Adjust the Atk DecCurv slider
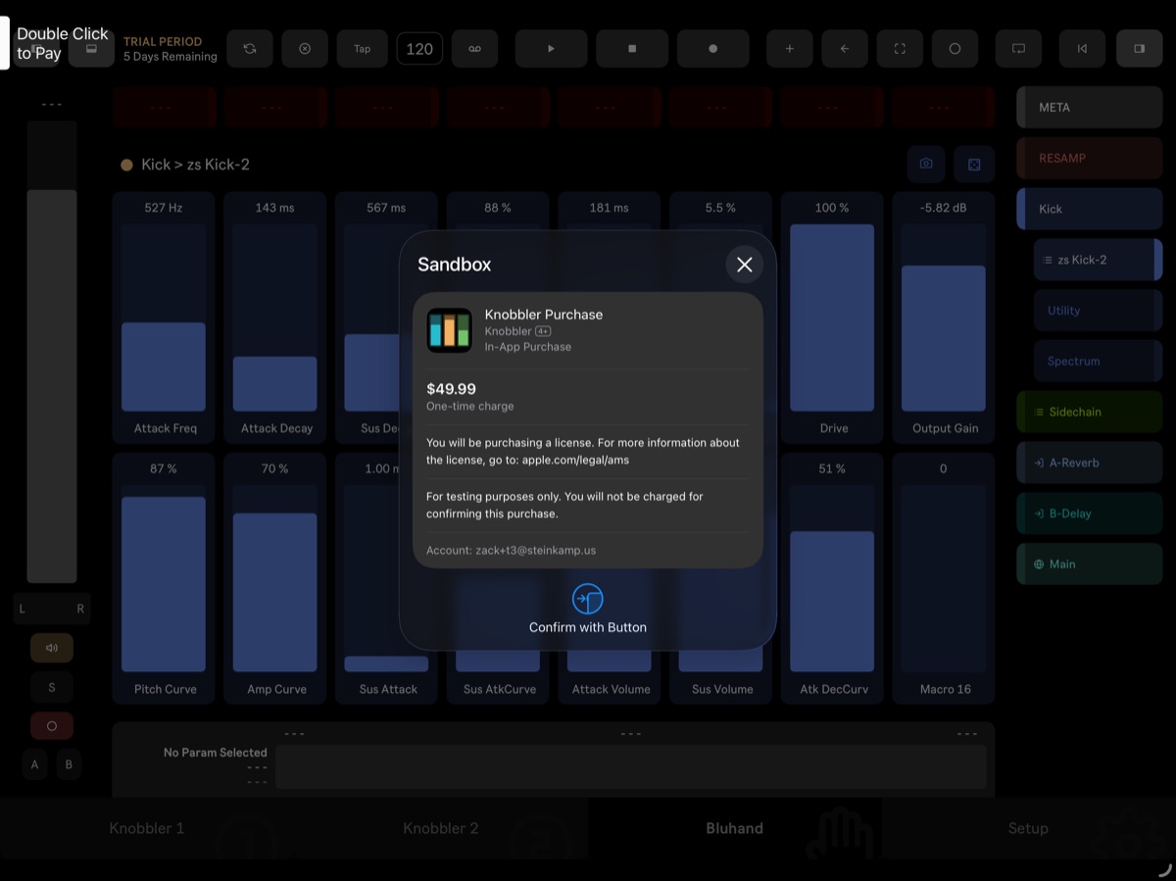Image resolution: width=1176 pixels, height=881 pixels. 832,578
